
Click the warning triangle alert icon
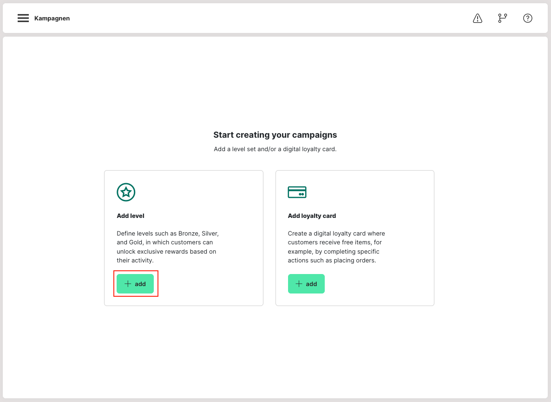(x=477, y=18)
